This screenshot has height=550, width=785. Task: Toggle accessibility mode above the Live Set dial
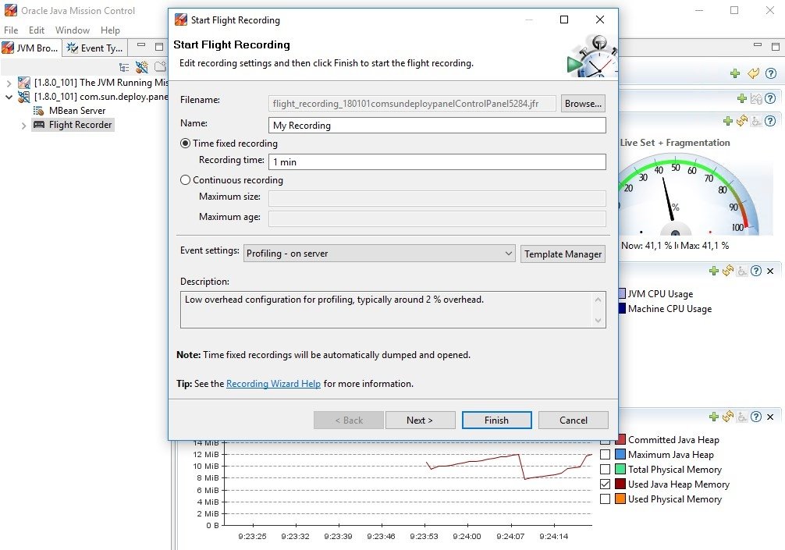756,121
